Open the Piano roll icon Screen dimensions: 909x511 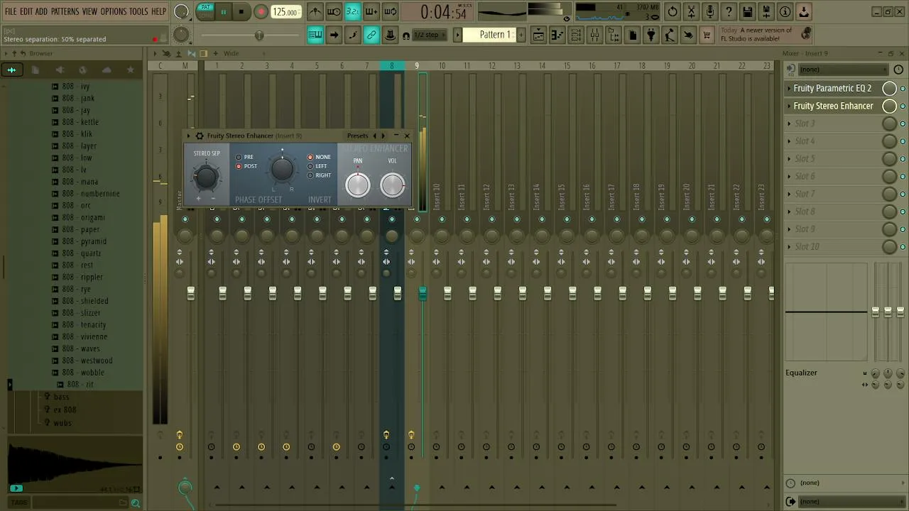pyautogui.click(x=557, y=35)
